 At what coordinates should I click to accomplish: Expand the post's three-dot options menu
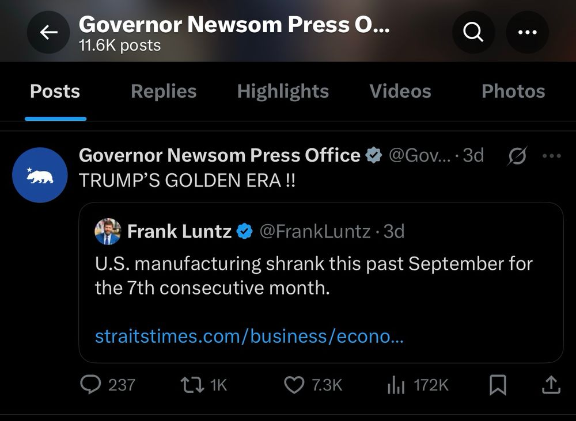552,156
